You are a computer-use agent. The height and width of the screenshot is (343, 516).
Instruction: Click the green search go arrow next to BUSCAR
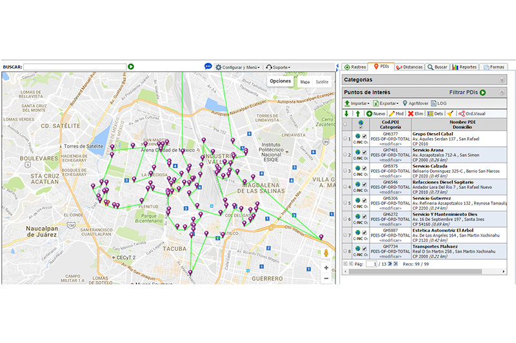coord(131,67)
